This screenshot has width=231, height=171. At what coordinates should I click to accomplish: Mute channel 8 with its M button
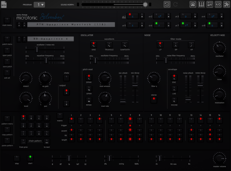click(222, 25)
